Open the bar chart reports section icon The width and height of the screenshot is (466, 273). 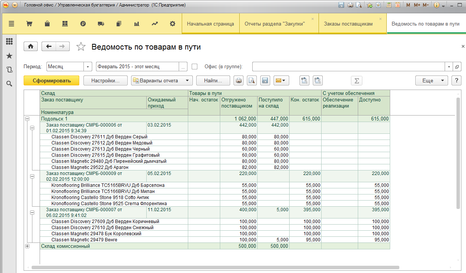coord(136,24)
